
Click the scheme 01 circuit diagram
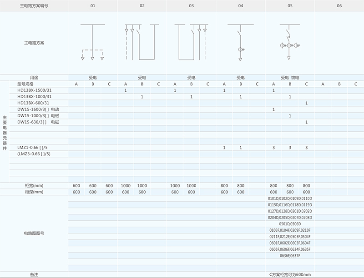tap(93, 42)
